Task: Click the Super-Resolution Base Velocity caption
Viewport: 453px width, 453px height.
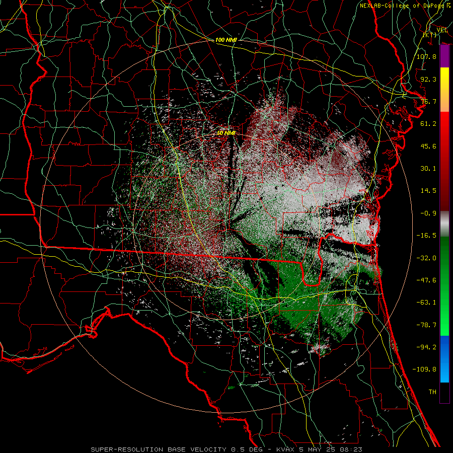Action: click(x=226, y=449)
